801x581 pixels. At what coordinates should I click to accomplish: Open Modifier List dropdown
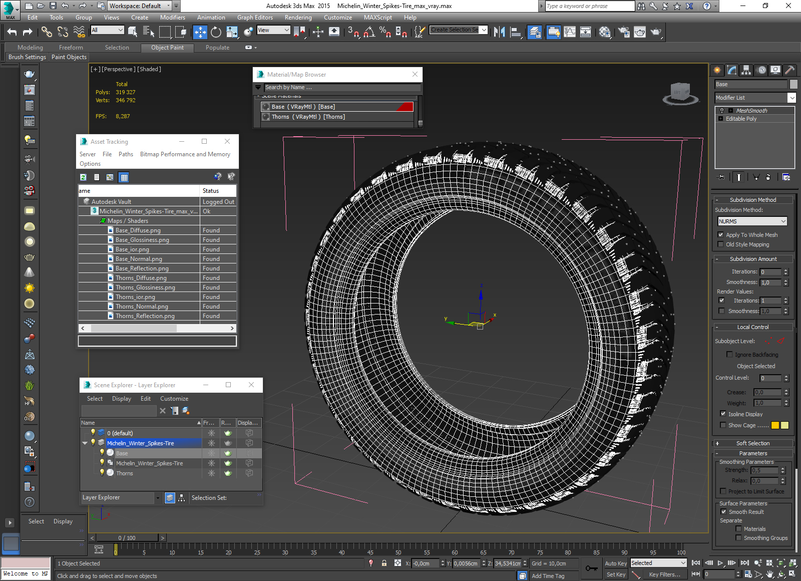tap(755, 98)
